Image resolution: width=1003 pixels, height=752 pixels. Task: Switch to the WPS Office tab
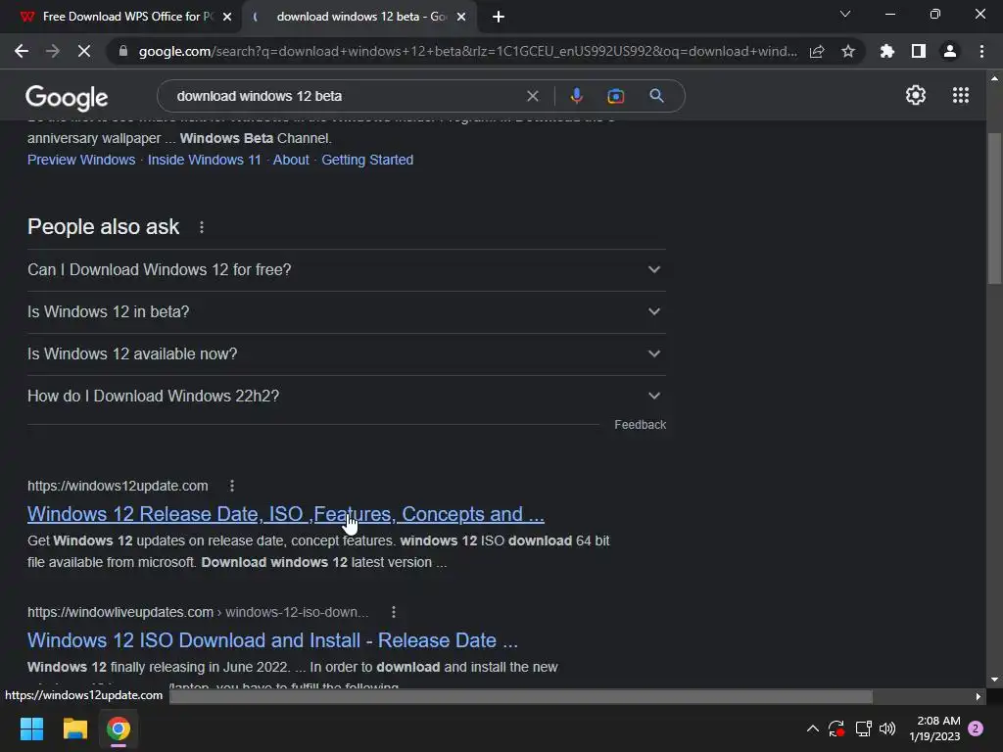coord(120,17)
